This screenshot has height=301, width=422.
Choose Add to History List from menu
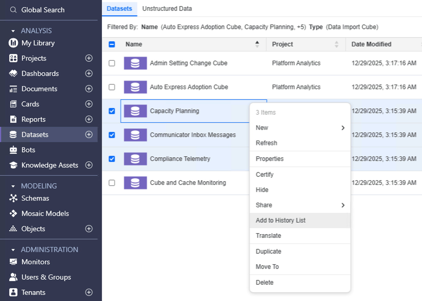pos(280,220)
